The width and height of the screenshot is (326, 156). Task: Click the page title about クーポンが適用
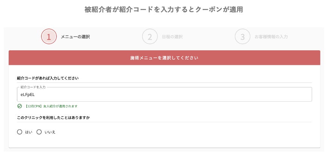[163, 9]
